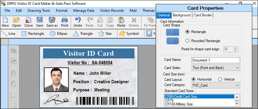Open the Card Sides dropdown
Viewport: 258px width, 109px height.
click(216, 68)
